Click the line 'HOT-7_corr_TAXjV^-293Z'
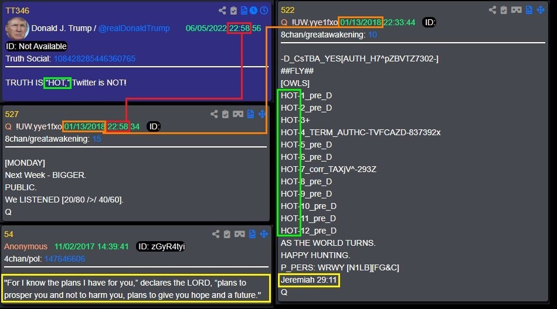The width and height of the screenshot is (557, 309). coord(328,169)
